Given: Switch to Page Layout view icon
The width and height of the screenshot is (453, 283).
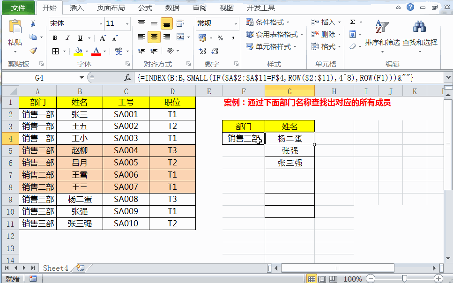Looking at the screenshot, I should pos(322,279).
